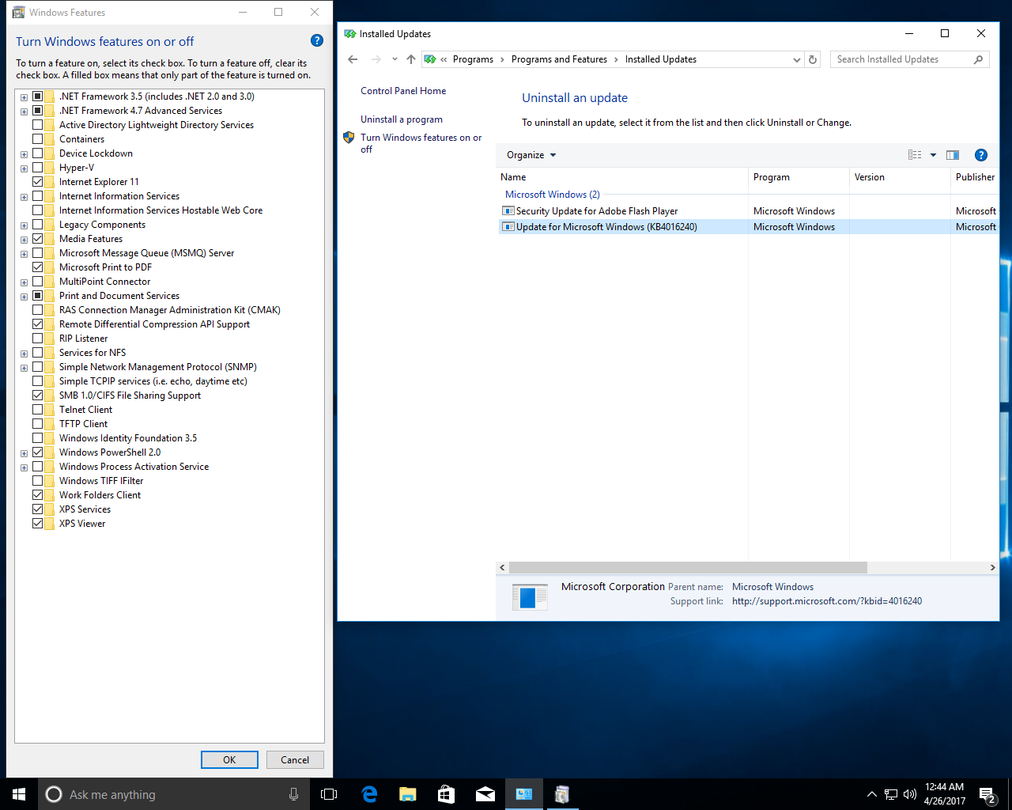Sort by the Program column header
The height and width of the screenshot is (810, 1012).
tap(799, 177)
